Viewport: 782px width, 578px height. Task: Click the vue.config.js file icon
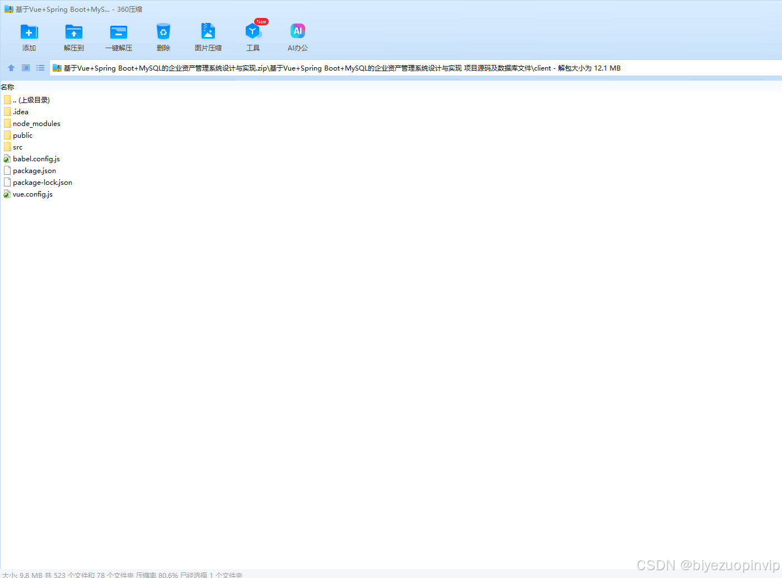pos(7,194)
